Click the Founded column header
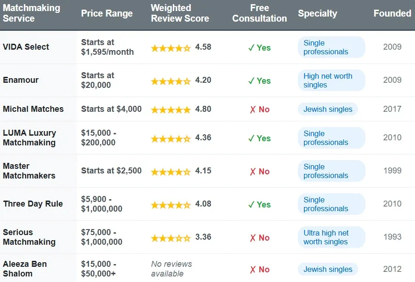Image resolution: width=415 pixels, height=282 pixels. (392, 13)
